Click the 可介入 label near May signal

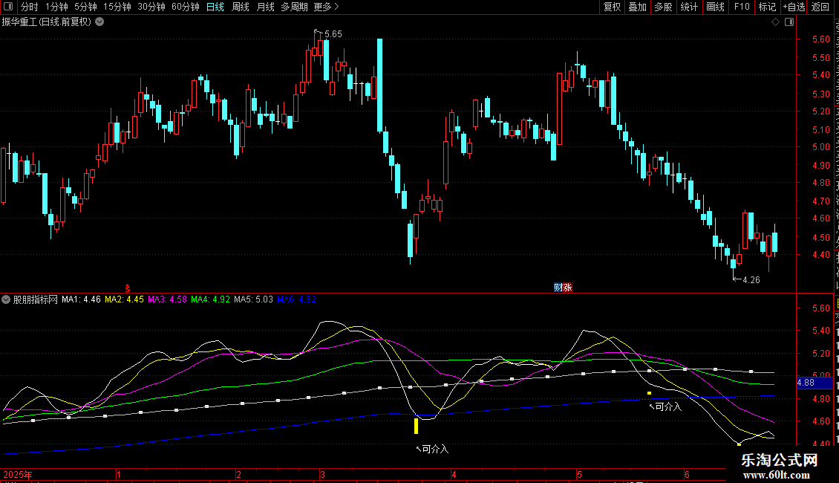(668, 407)
